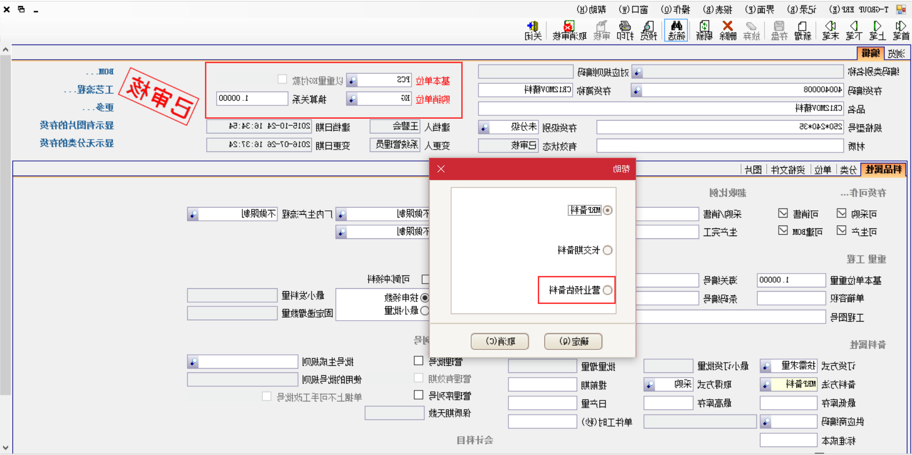Open the 备料方式 MRP备料 dropdown
Image resolution: width=912 pixels, height=455 pixels.
click(767, 384)
